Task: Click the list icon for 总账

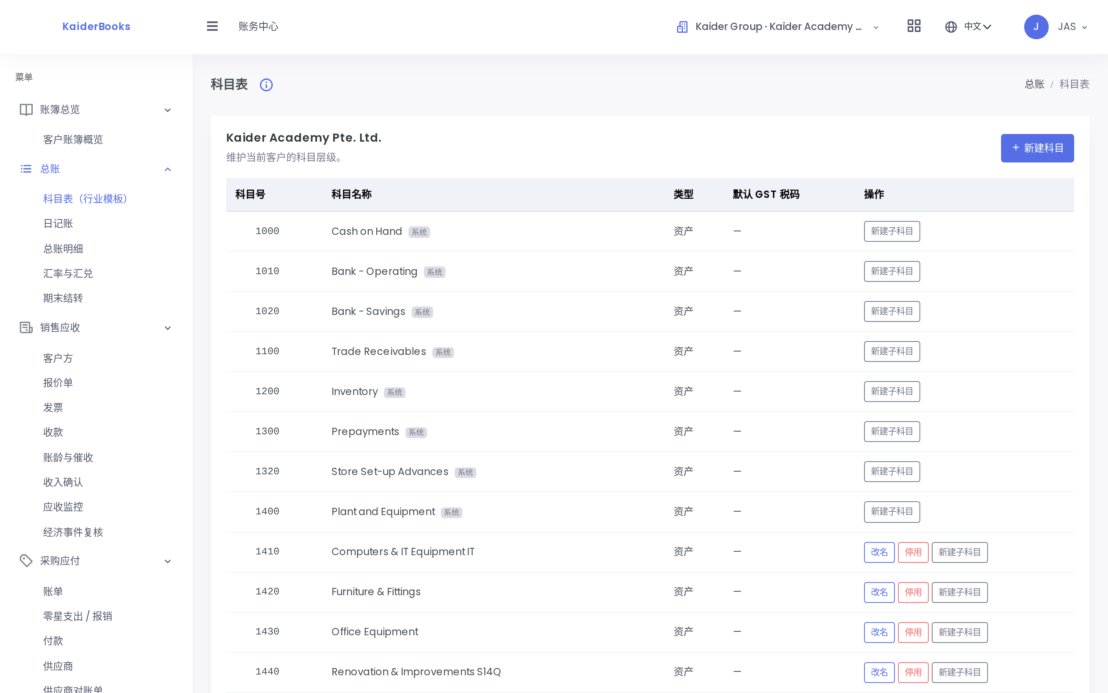Action: tap(26, 169)
